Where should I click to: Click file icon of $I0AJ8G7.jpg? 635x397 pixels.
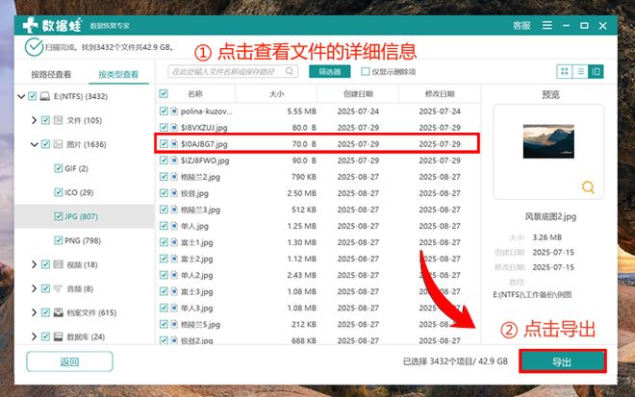pos(174,143)
